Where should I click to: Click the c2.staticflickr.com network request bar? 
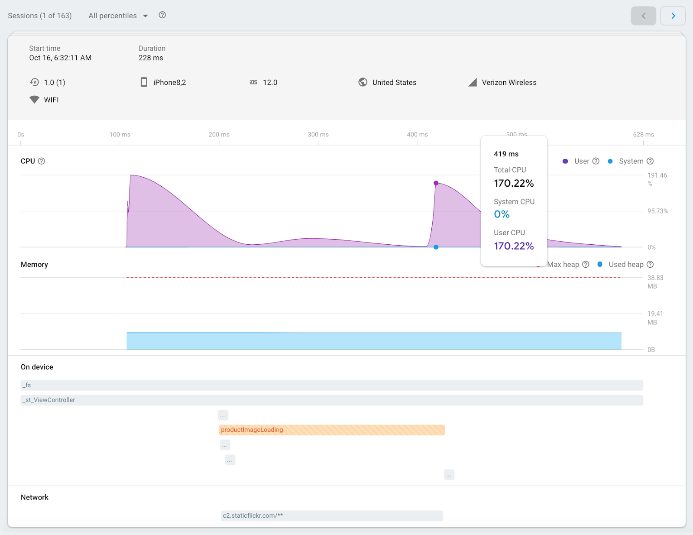tap(331, 516)
